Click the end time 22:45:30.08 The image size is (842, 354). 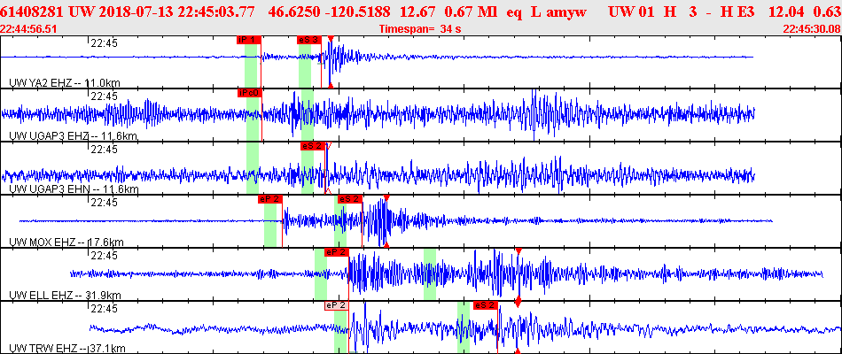812,29
